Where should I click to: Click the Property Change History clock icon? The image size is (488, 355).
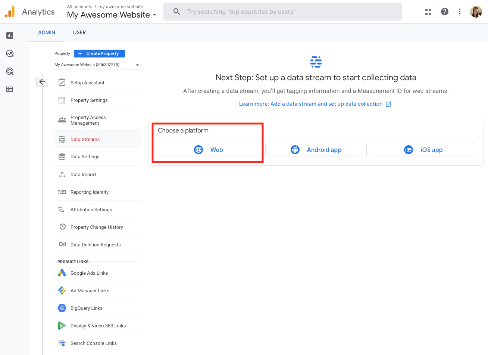click(x=63, y=227)
